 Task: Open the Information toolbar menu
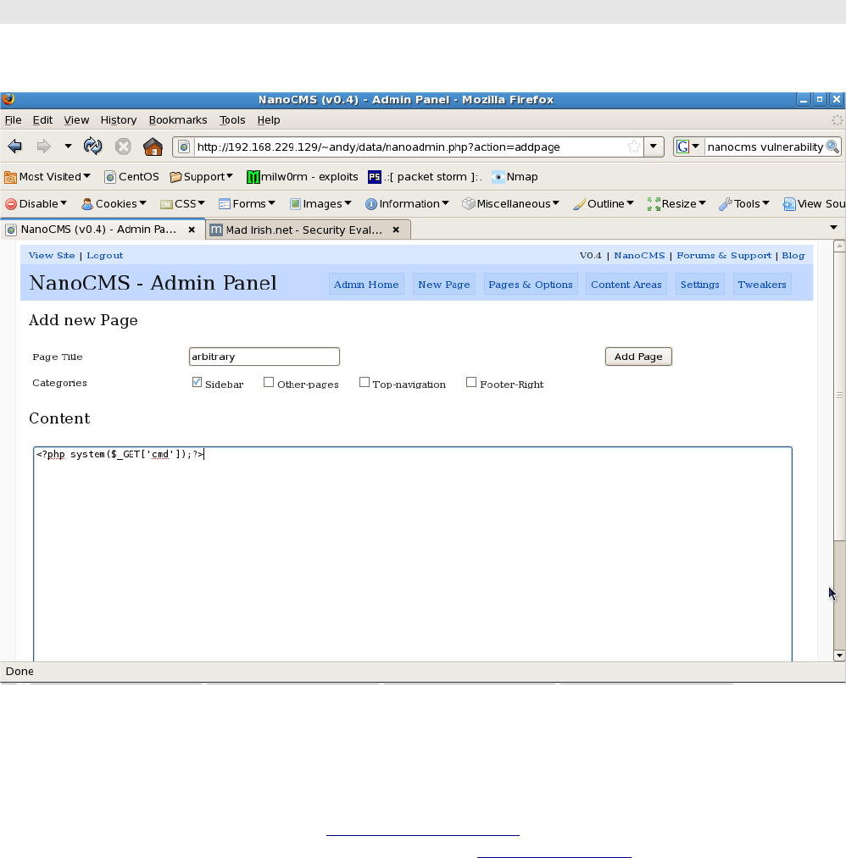407,203
